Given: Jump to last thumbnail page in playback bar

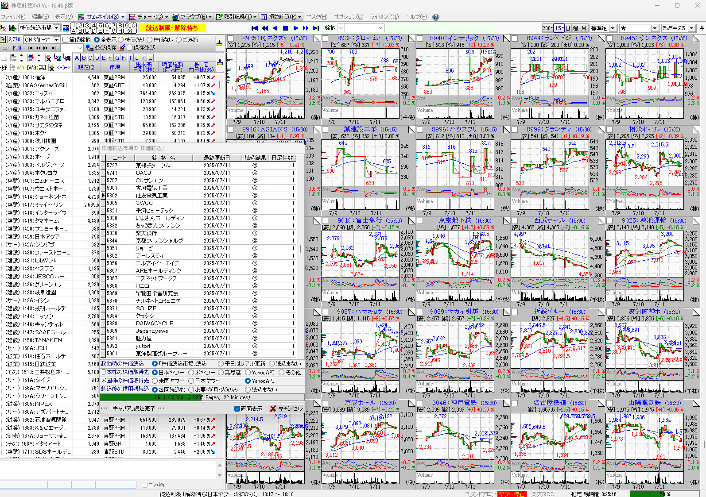Looking at the screenshot, I should point(316,28).
